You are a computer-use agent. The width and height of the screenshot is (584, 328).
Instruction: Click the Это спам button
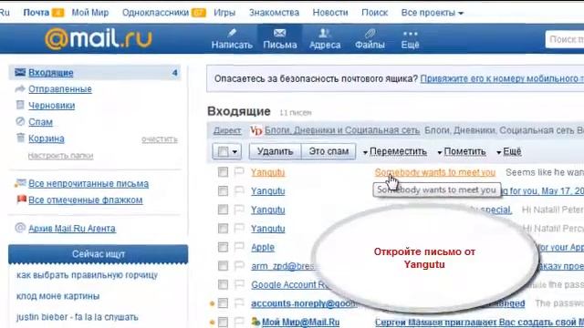[328, 151]
